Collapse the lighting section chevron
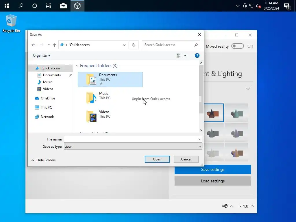 tap(248, 88)
